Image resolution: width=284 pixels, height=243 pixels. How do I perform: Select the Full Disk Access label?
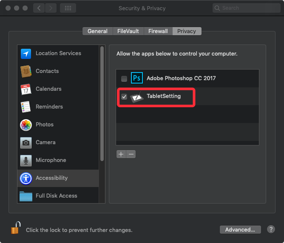point(56,196)
